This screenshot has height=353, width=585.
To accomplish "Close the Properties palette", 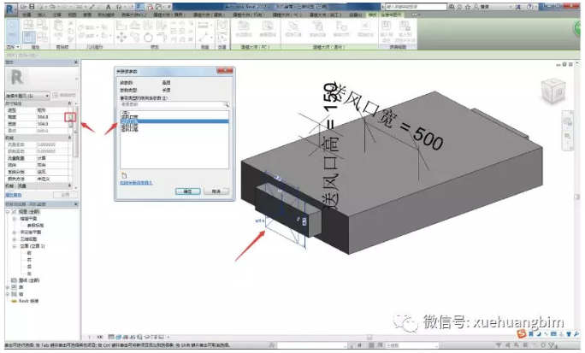I will [76, 62].
